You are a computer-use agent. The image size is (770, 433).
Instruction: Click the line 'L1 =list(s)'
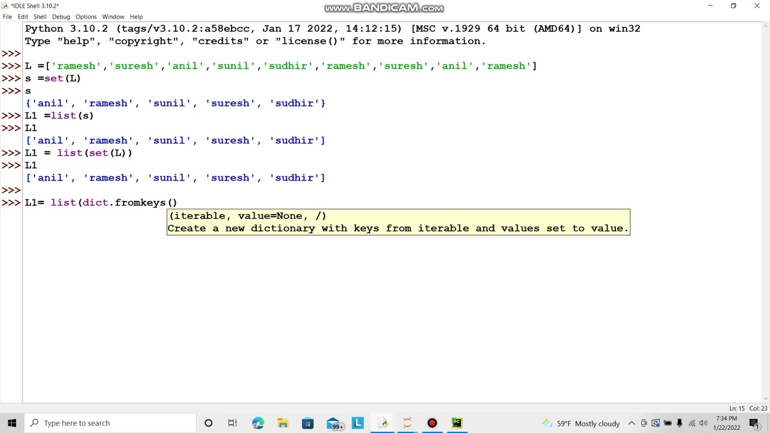point(59,115)
